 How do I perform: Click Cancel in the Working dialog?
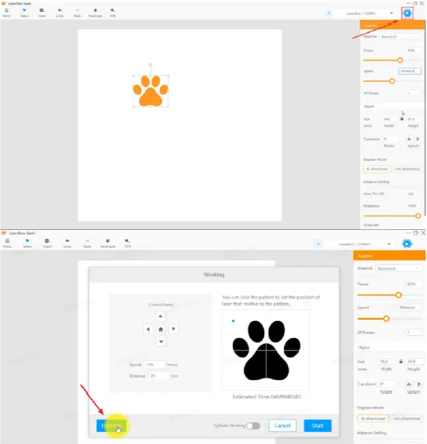[x=282, y=426]
